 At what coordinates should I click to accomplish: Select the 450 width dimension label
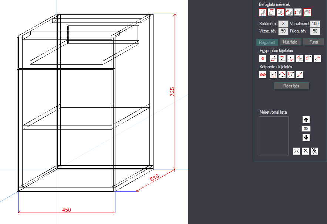(x=67, y=210)
